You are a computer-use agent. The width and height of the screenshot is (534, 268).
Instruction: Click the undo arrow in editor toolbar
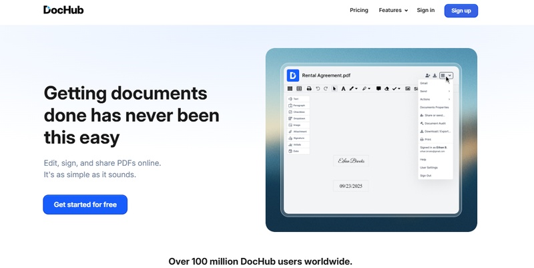coord(318,88)
